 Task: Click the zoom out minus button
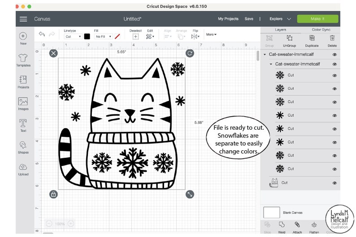click(x=49, y=224)
